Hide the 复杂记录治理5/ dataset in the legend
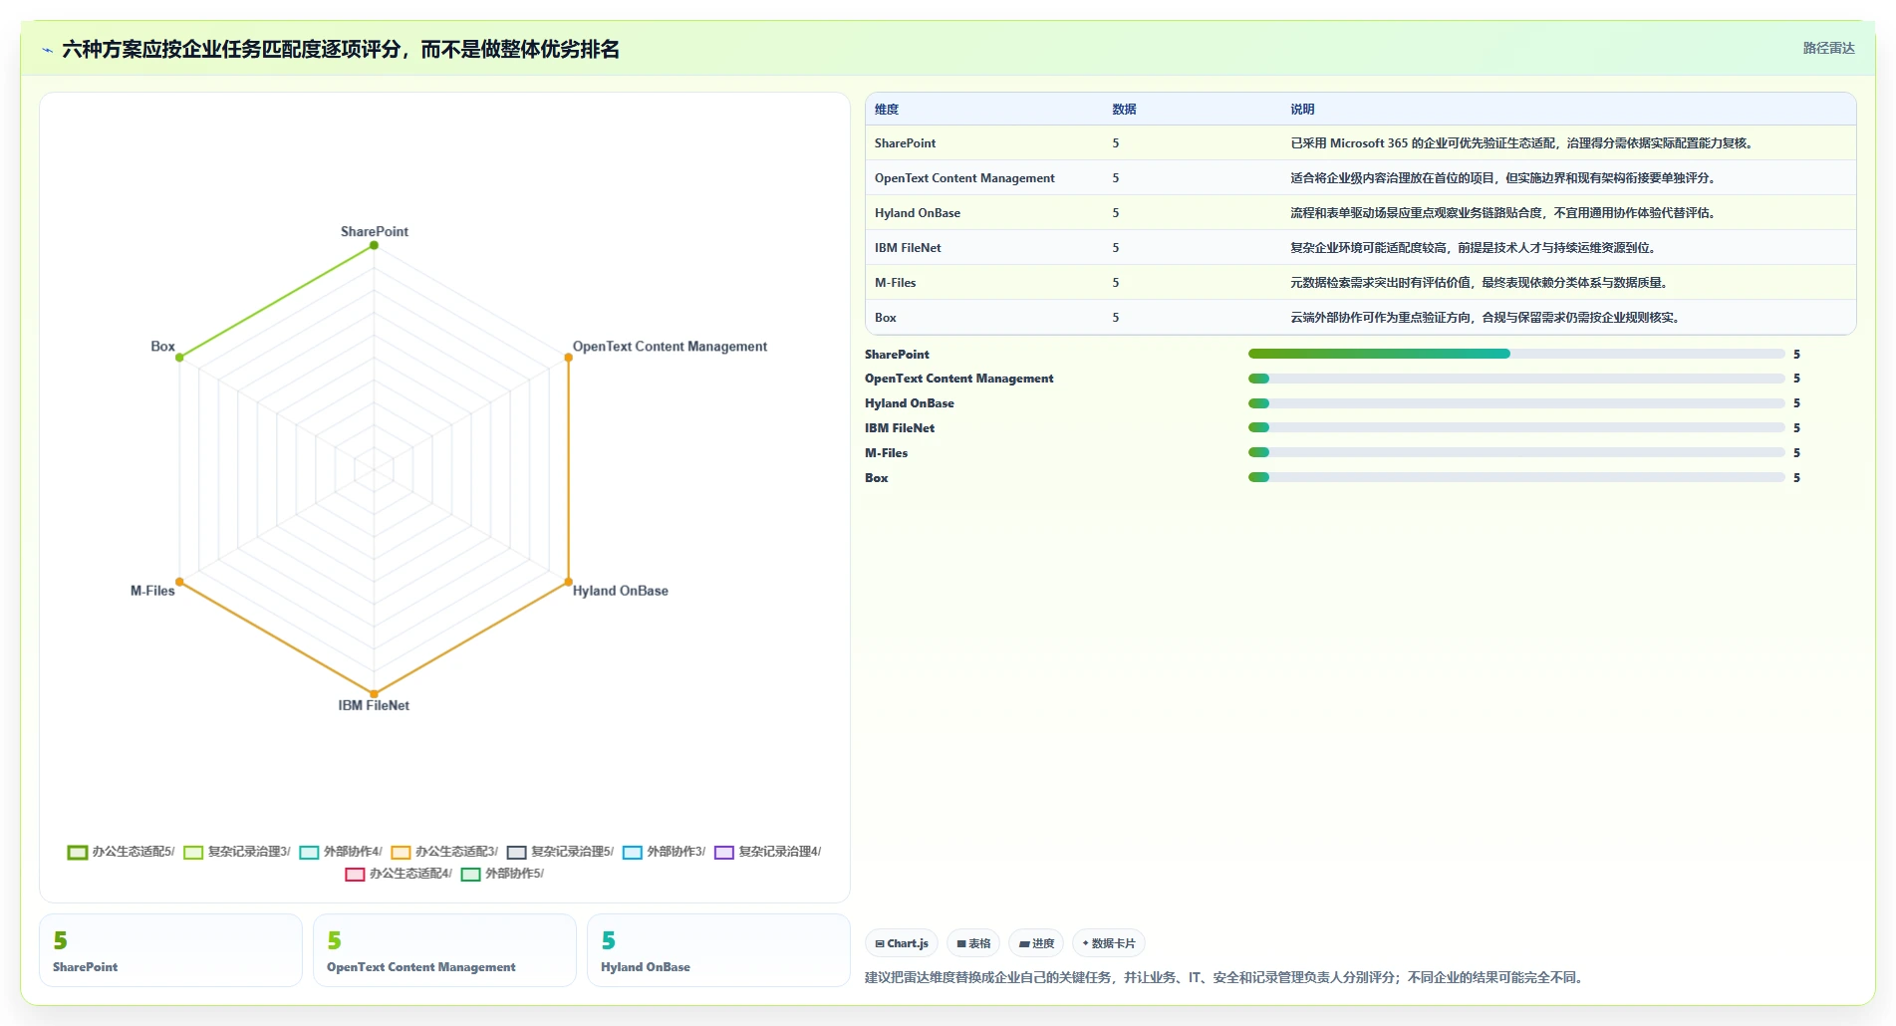Screen dimensions: 1896x1026 560,852
